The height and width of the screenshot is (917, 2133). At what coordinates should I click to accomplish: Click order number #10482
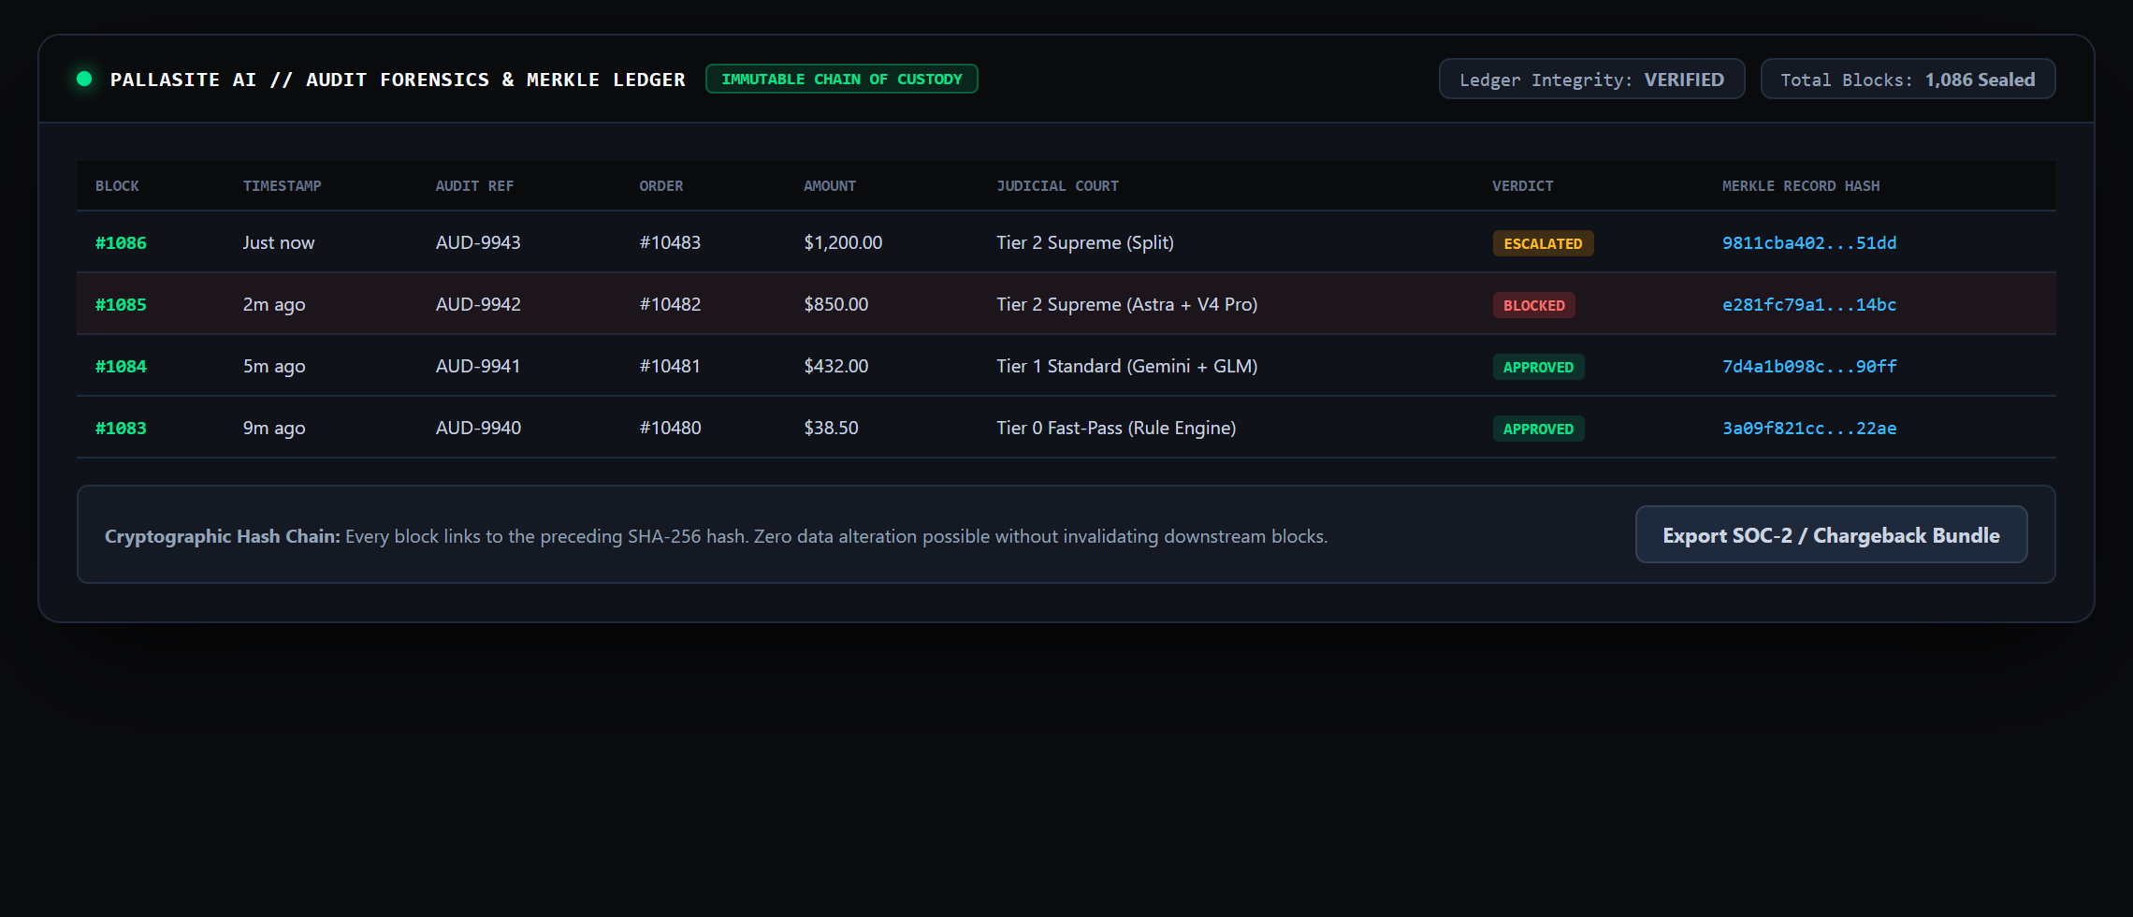[x=670, y=304]
